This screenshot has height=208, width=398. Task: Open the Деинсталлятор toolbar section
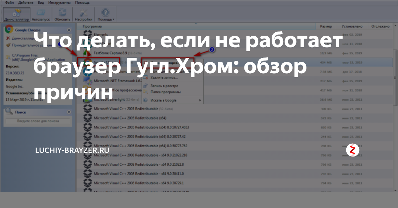17,14
